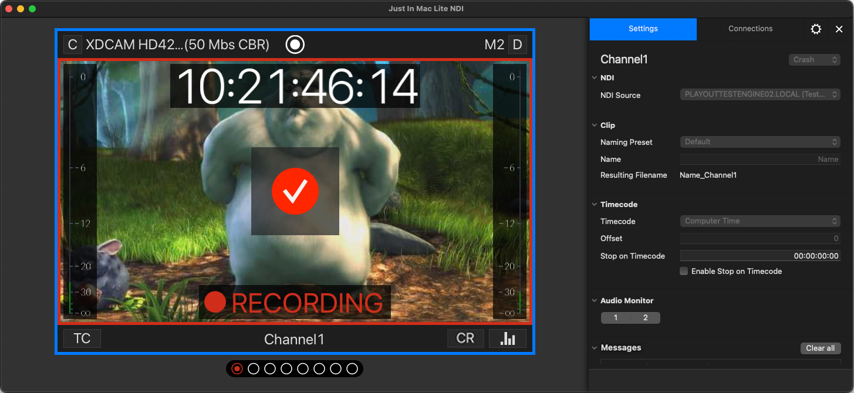Switch to the Settings tab
This screenshot has height=393, width=854.
(x=643, y=29)
